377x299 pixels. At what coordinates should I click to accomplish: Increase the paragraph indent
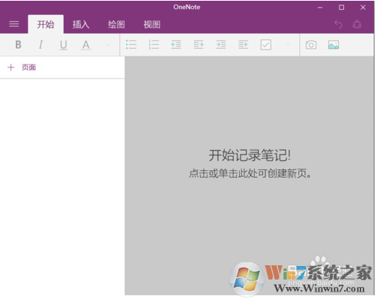pos(199,45)
